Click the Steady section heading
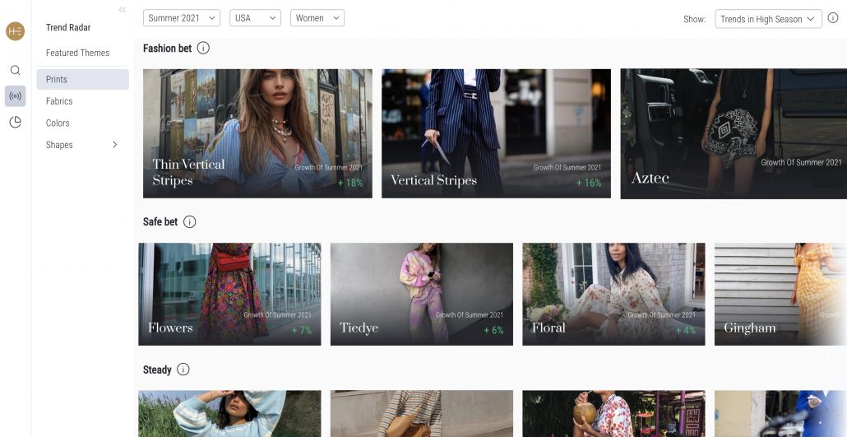The image size is (847, 437). point(157,370)
